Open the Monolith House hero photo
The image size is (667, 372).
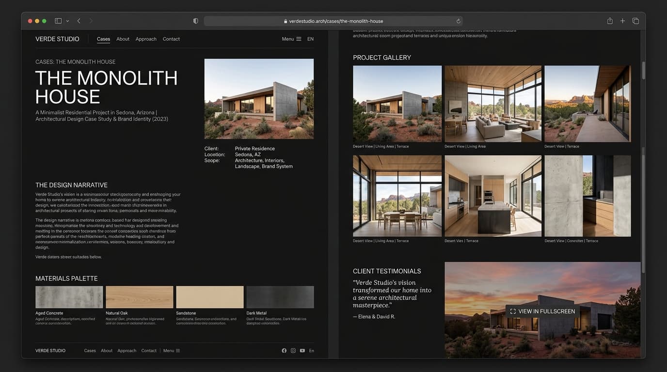[x=259, y=99]
